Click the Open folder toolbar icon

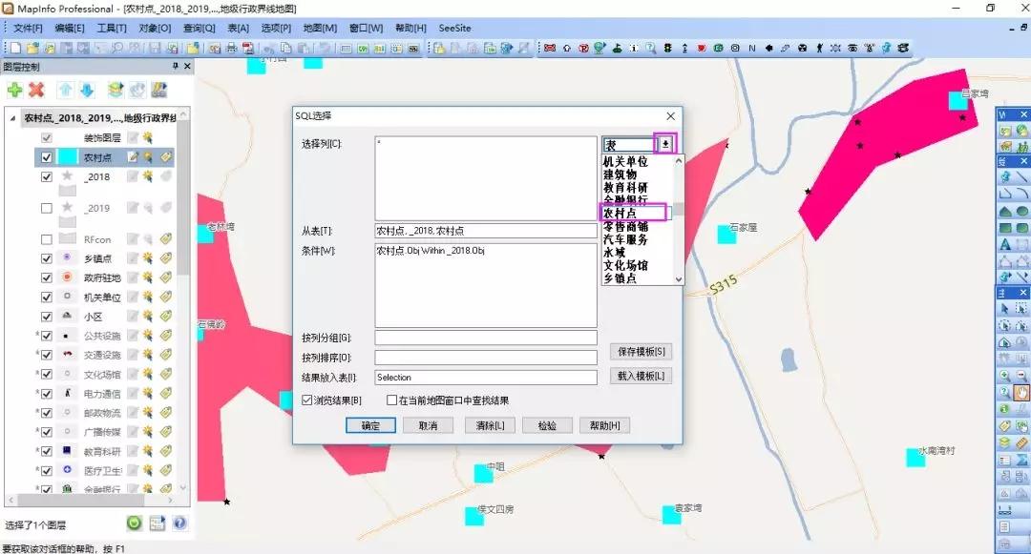32,48
